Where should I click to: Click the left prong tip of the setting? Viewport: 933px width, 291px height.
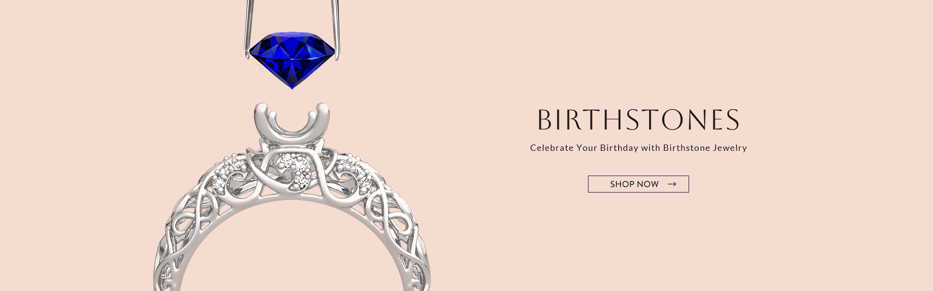pos(261,108)
